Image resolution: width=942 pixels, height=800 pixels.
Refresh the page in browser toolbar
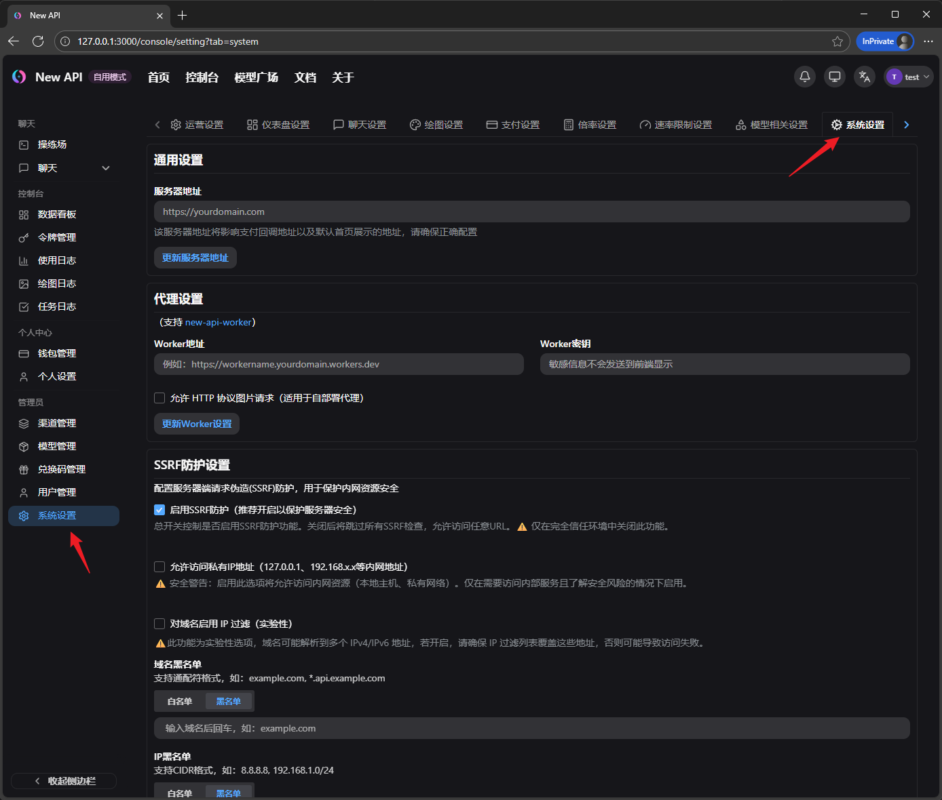(x=38, y=41)
